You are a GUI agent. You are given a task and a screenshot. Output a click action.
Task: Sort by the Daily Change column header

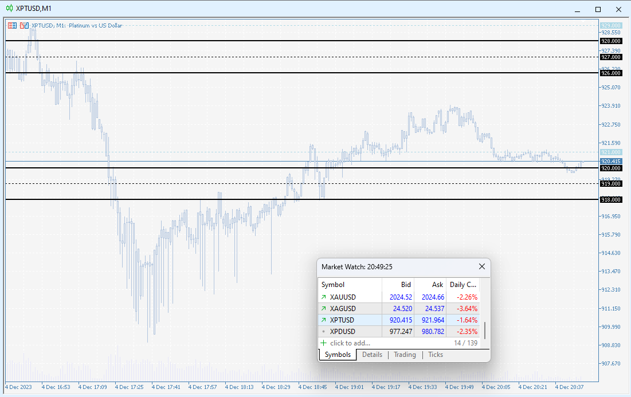coord(463,285)
